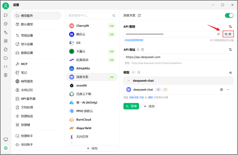Open the knowledge base sidebar icon
Screen dimensions: 238x155
click(5, 49)
